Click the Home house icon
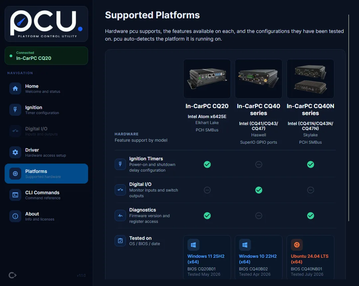Viewport: 359px width, 286px height. 15,88
